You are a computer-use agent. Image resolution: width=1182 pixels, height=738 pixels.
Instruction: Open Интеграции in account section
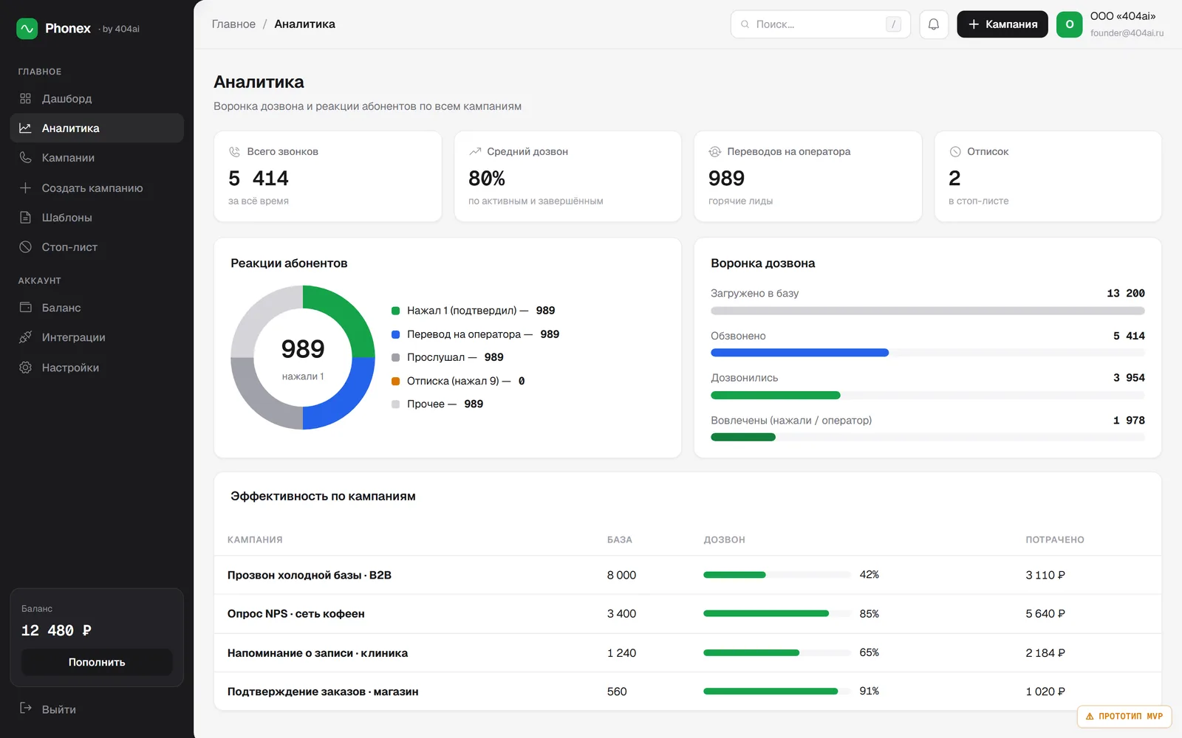(97, 337)
